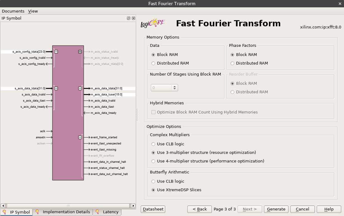Screen dimensions: 344x216
Task: Go Back to previous page
Action: click(199, 209)
